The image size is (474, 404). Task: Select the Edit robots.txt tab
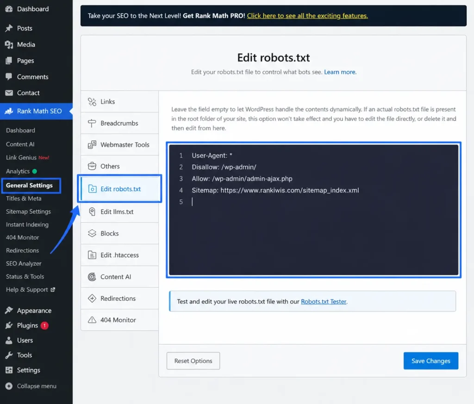click(x=119, y=189)
